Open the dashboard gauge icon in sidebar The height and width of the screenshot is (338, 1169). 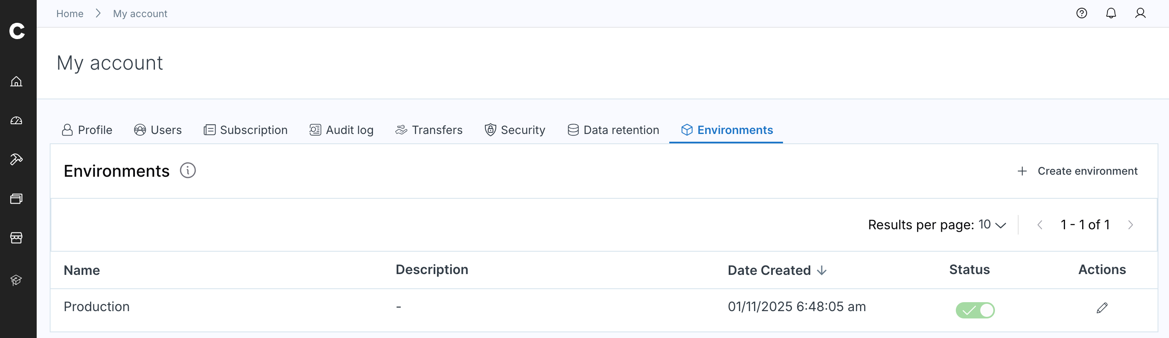tap(16, 120)
